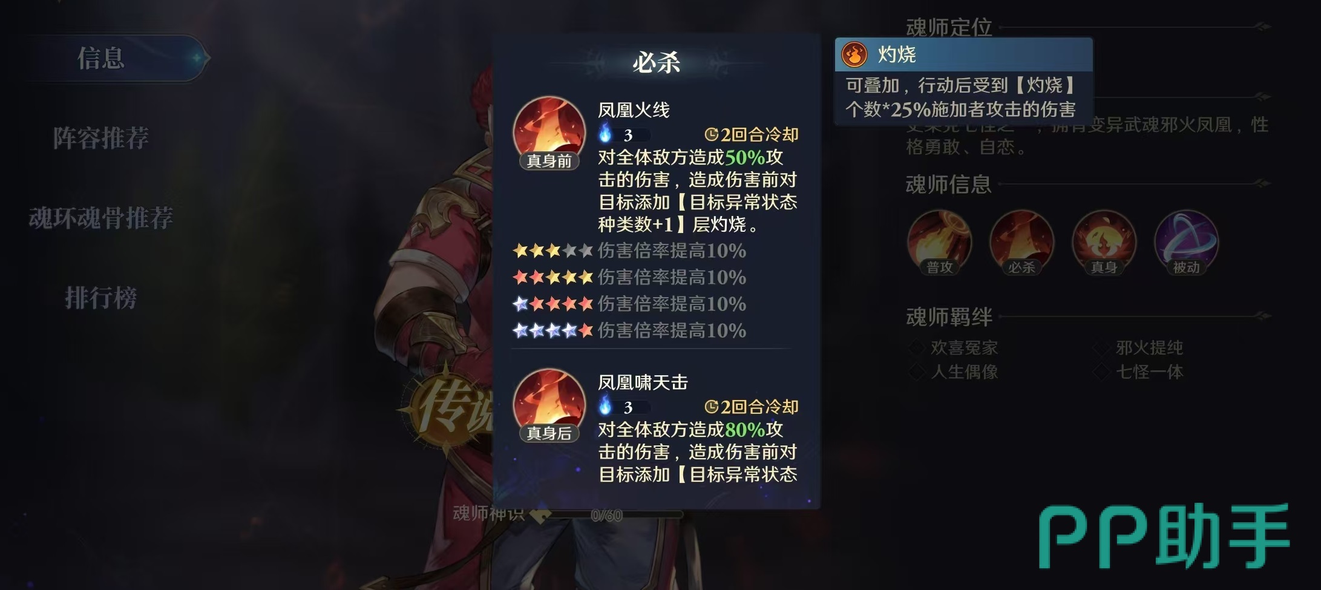
Task: Click the 魂师神识 progress bar
Action: click(x=607, y=515)
